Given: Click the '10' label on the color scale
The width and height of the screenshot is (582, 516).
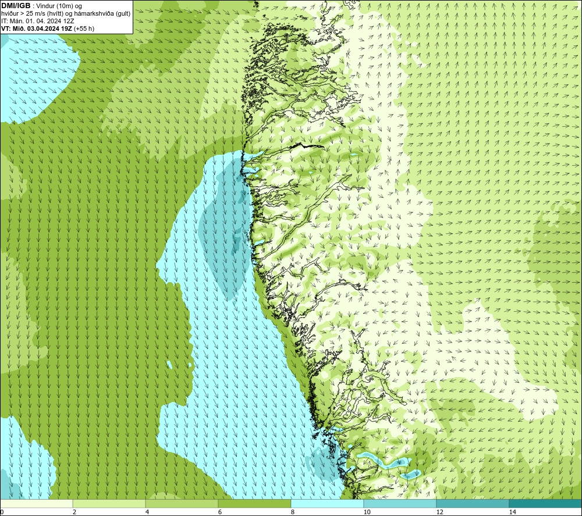Looking at the screenshot, I should [367, 513].
